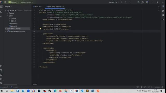Click the selenium-java artifactId line
The height and width of the screenshot is (93, 166).
[x=66, y=55]
